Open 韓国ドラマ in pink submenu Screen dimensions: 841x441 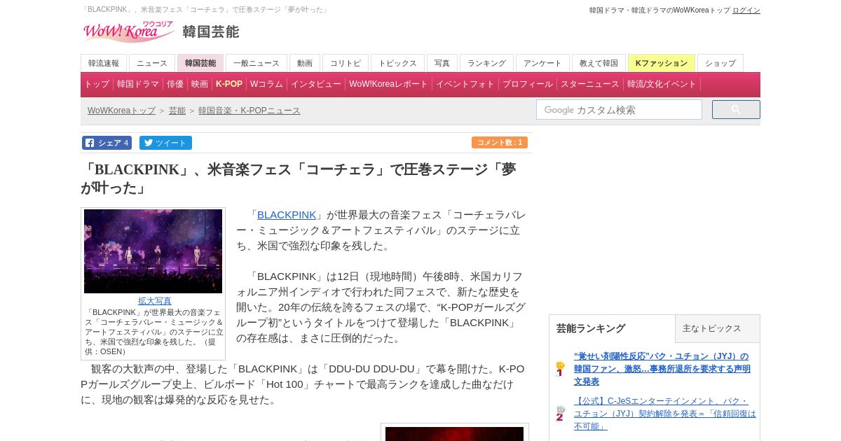click(138, 84)
